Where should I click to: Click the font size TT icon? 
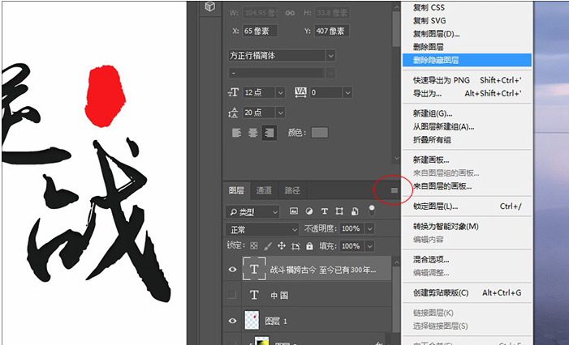point(233,92)
